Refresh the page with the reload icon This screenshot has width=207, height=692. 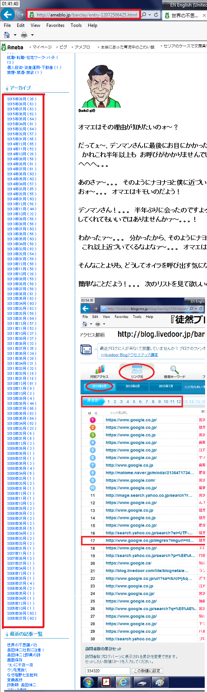[x=156, y=15]
